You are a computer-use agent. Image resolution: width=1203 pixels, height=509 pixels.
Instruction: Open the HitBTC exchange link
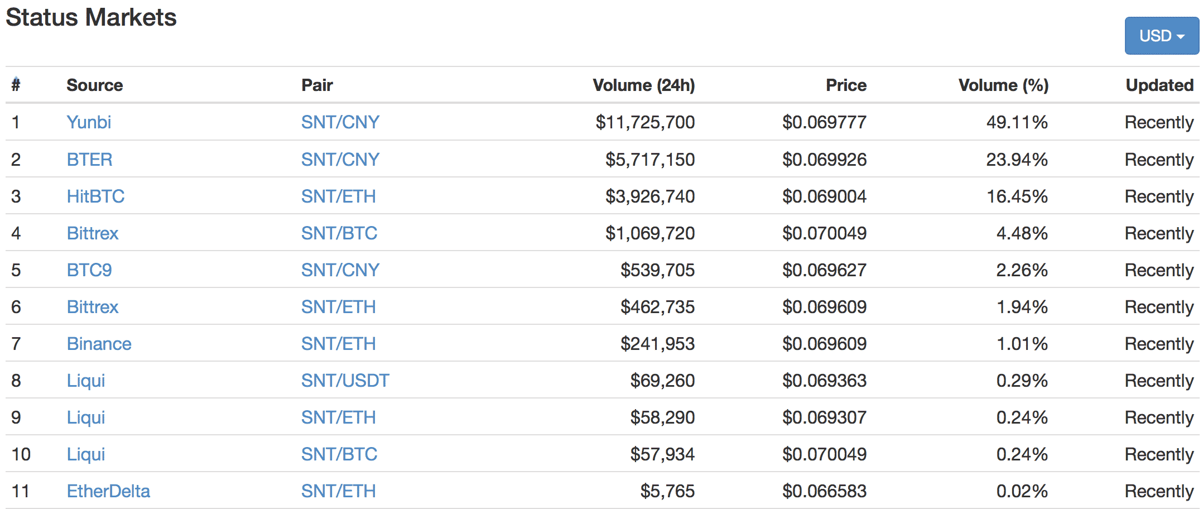click(95, 196)
